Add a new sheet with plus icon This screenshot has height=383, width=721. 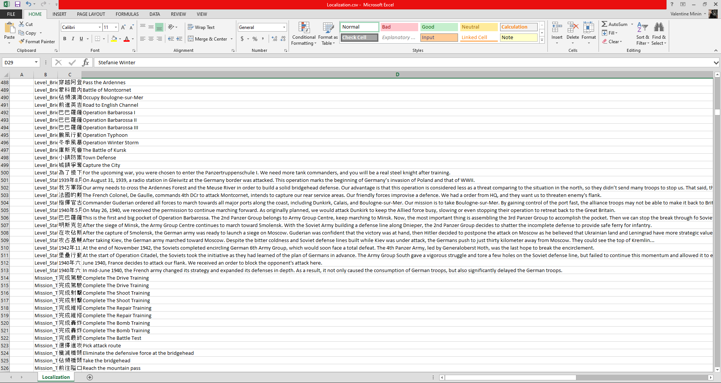pos(90,377)
